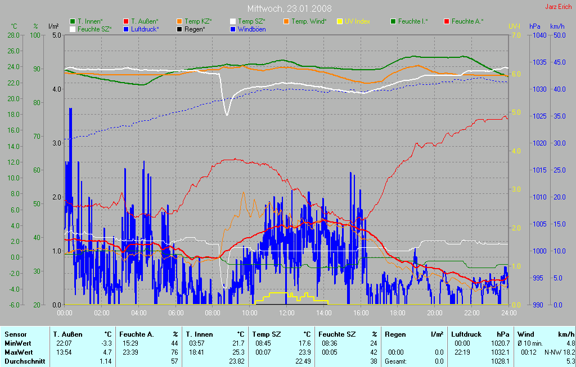Image resolution: width=576 pixels, height=367 pixels.
Task: Click the outside maximum temperature value '4.7'
Action: tap(107, 352)
